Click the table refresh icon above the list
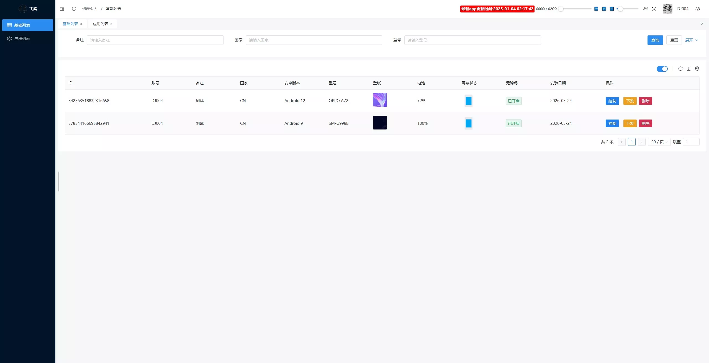The height and width of the screenshot is (363, 709). [x=680, y=69]
